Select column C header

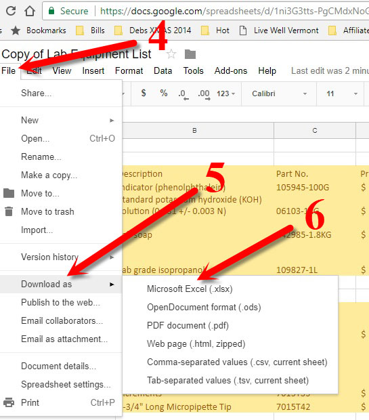coord(315,131)
